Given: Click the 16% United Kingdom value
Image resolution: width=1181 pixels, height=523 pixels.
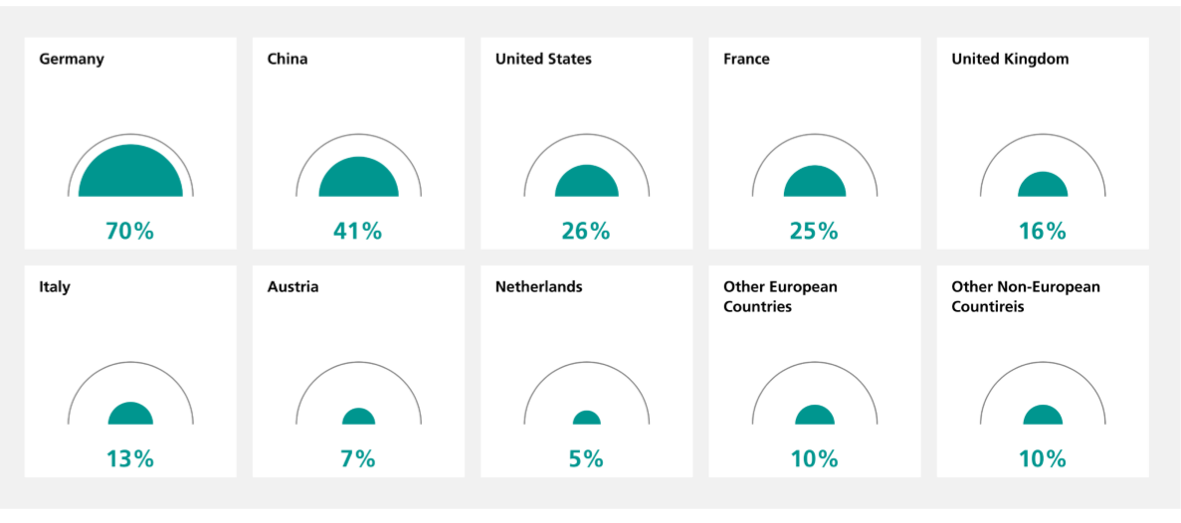Looking at the screenshot, I should (x=1042, y=232).
